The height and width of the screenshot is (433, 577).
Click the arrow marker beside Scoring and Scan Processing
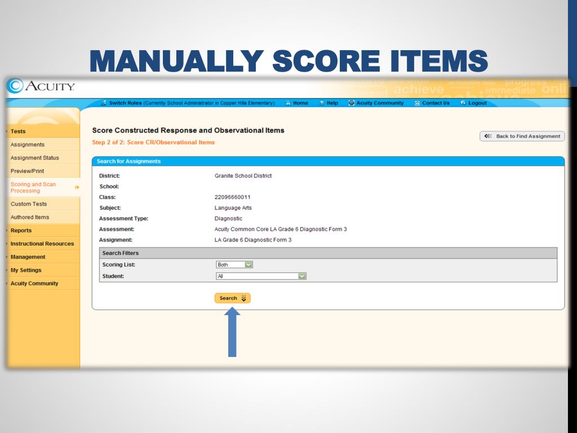tap(77, 187)
